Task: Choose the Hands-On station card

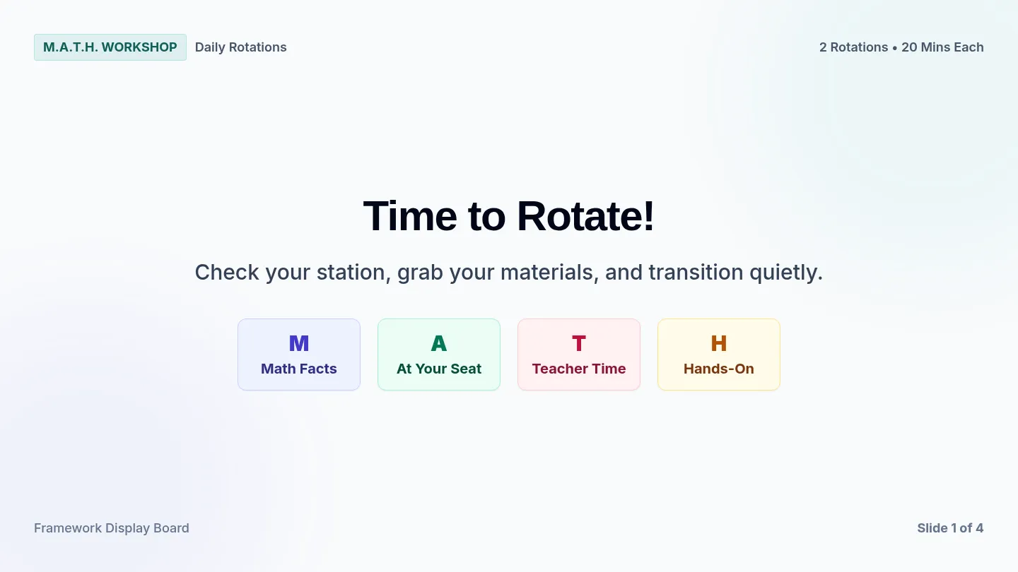Action: [719, 354]
